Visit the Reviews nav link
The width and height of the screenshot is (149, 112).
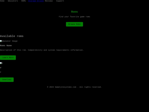pos(49,1)
